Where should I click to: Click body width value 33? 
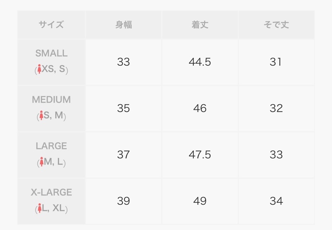(123, 62)
